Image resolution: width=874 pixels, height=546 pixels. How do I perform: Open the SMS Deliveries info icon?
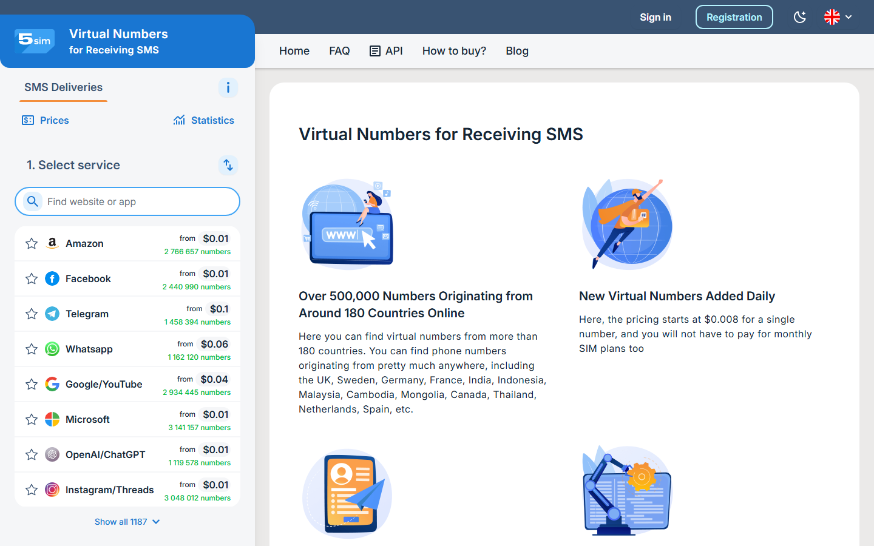click(228, 87)
